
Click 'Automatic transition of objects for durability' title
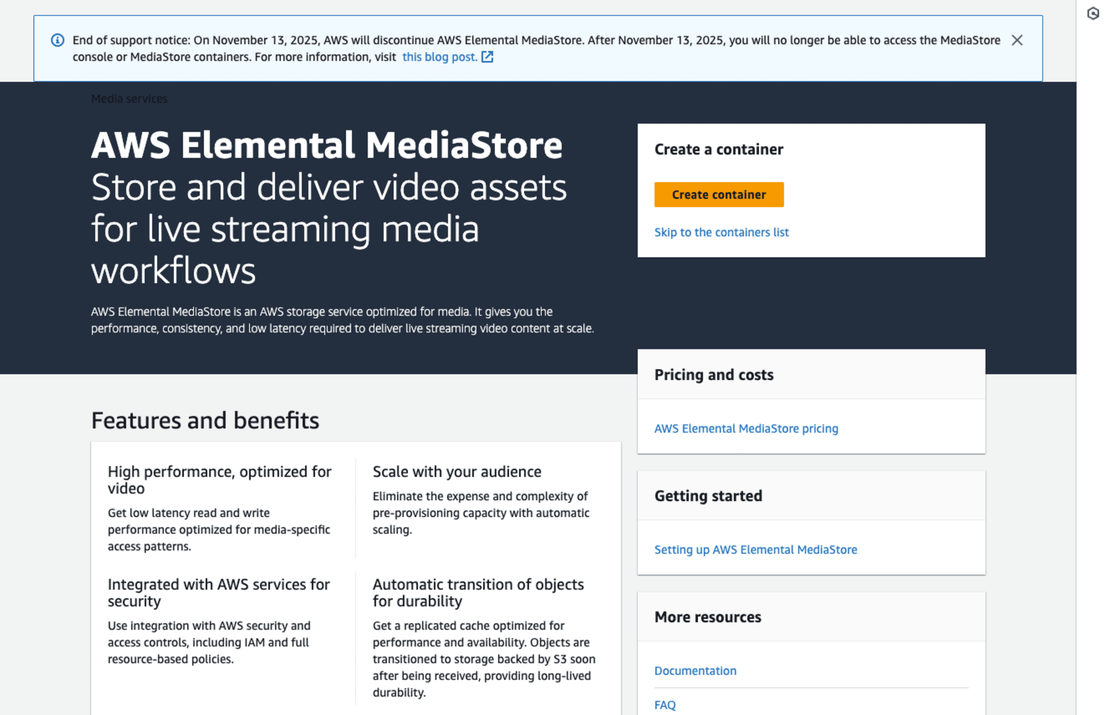(478, 592)
